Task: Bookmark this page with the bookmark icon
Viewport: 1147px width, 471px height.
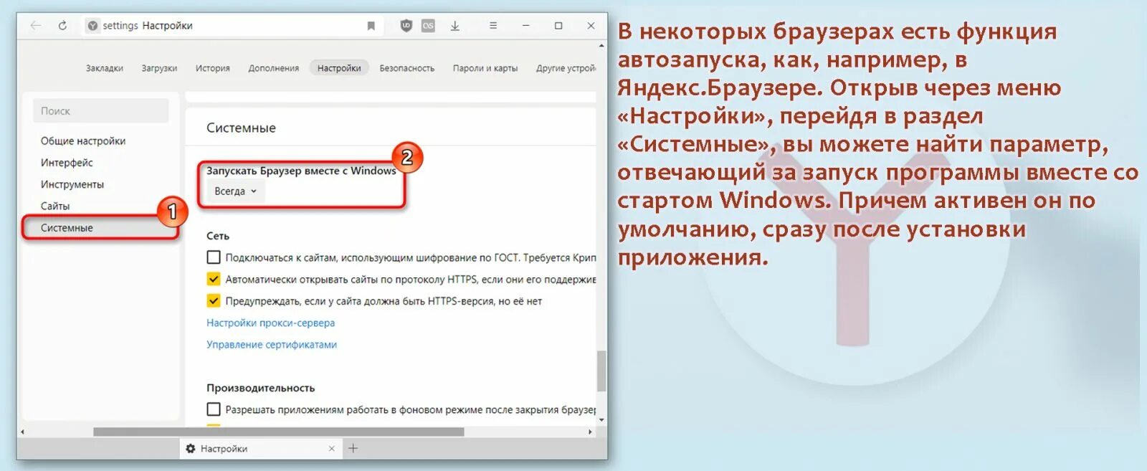Action: click(371, 26)
